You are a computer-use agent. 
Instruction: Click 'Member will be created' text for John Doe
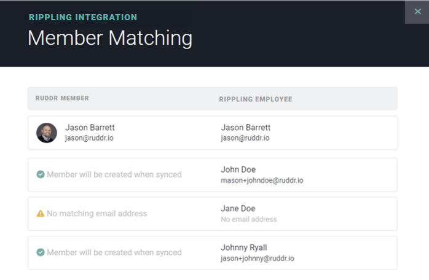point(114,174)
